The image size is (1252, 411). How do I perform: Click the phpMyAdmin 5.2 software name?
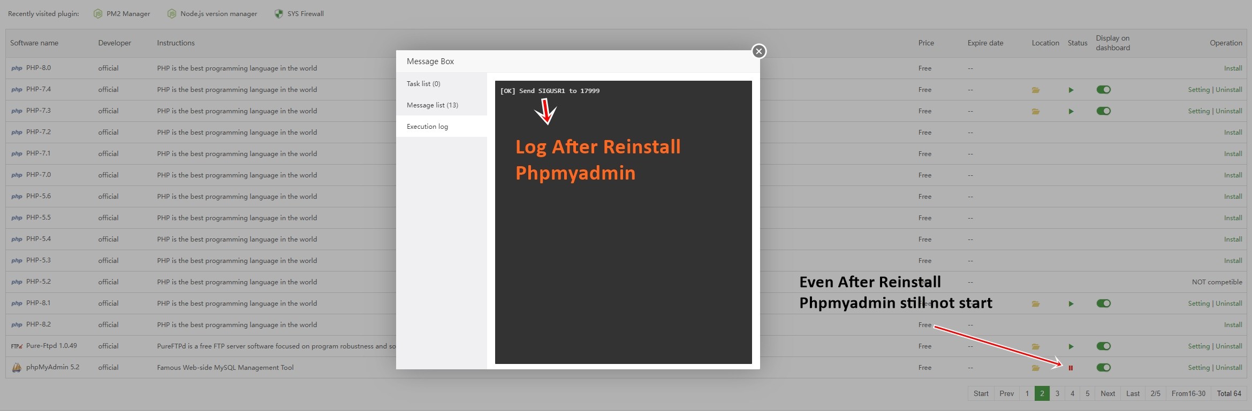pos(52,367)
